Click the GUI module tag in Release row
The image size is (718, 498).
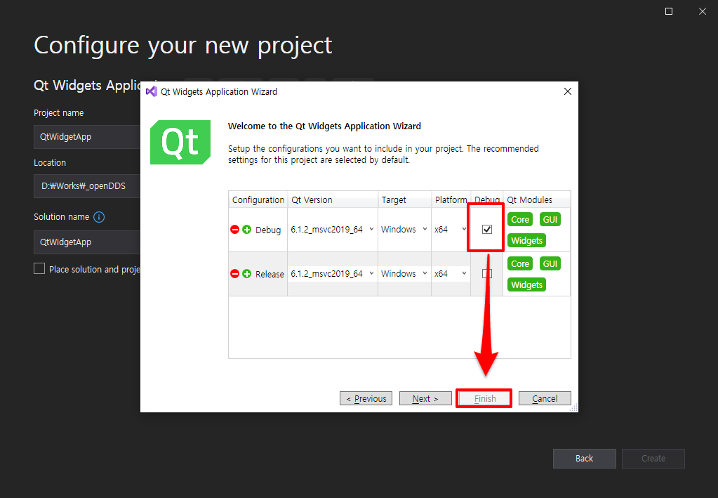(x=550, y=264)
